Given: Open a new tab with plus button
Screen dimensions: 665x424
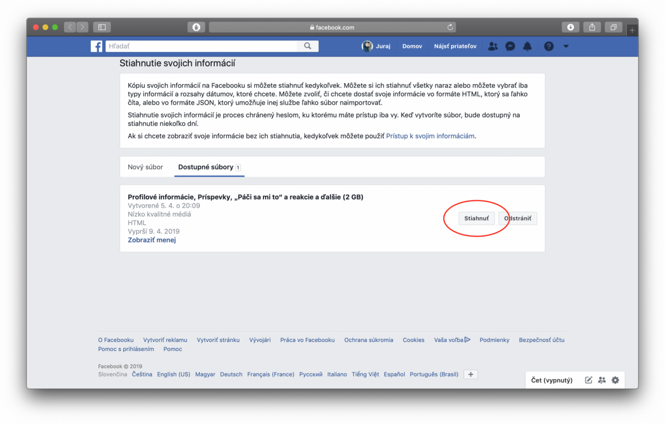Looking at the screenshot, I should click(632, 30).
